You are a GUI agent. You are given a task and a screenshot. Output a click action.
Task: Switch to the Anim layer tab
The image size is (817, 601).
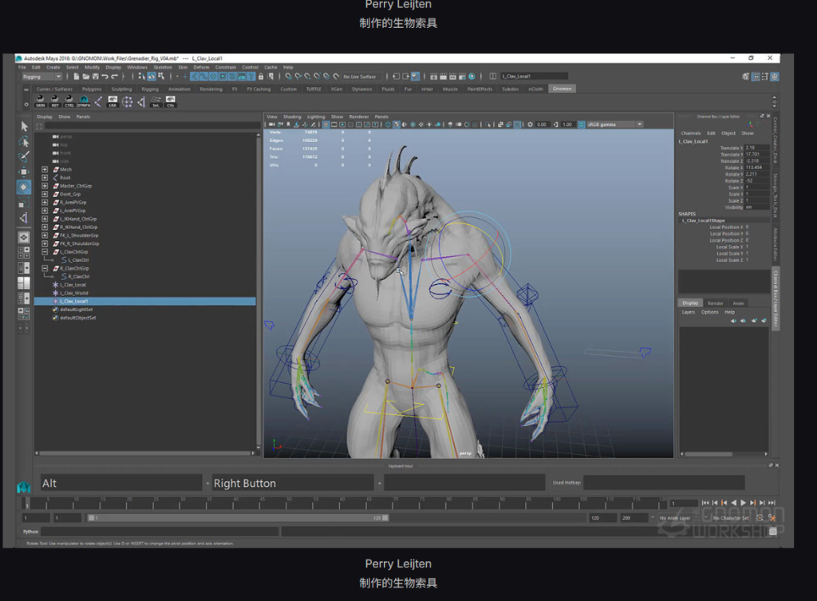(738, 303)
